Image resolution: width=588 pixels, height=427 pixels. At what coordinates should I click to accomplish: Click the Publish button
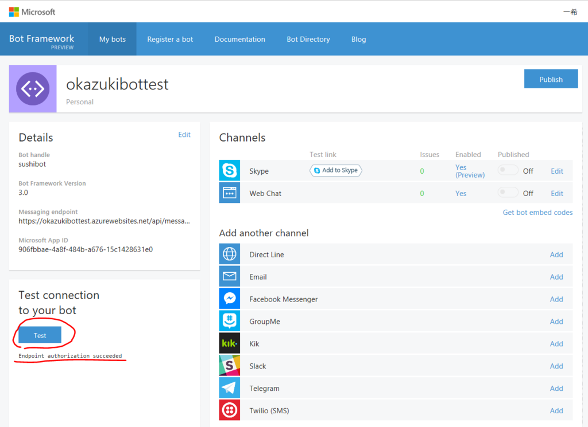tap(551, 79)
